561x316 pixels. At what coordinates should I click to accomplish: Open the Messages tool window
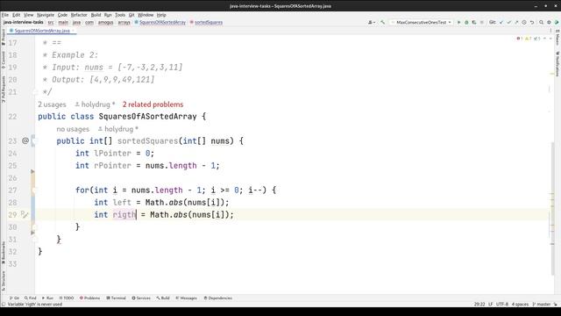186,298
